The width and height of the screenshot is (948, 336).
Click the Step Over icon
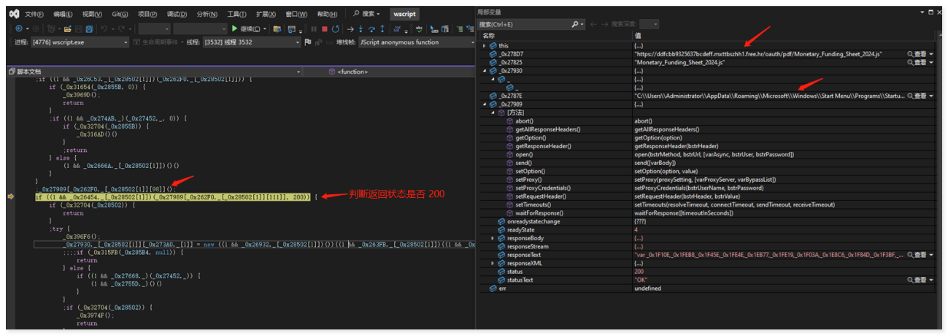[372, 28]
